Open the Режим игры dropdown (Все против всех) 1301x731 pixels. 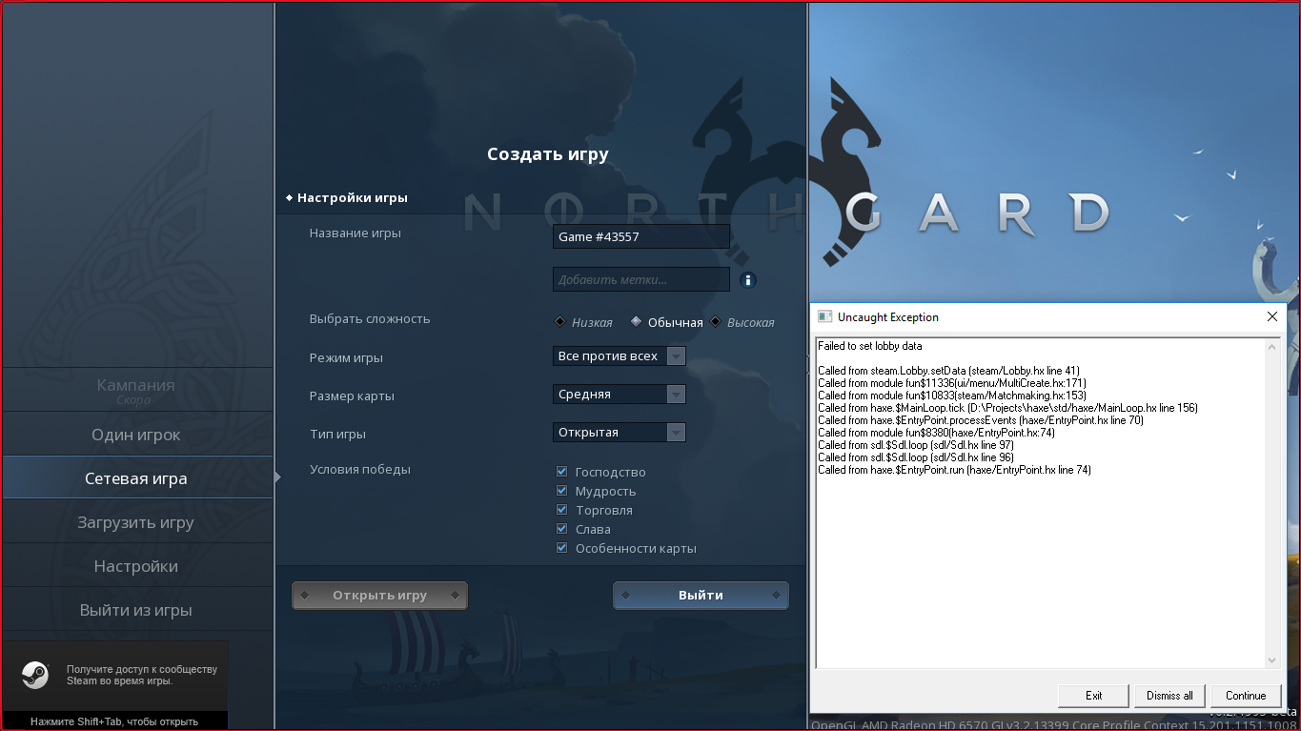pyautogui.click(x=620, y=356)
